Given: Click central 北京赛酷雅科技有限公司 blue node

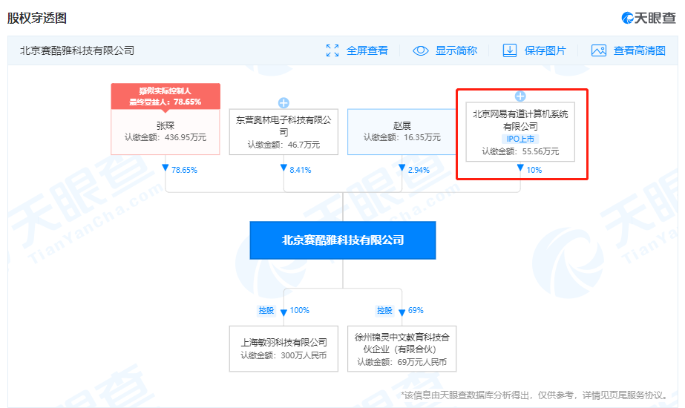Looking at the screenshot, I should pos(343,240).
